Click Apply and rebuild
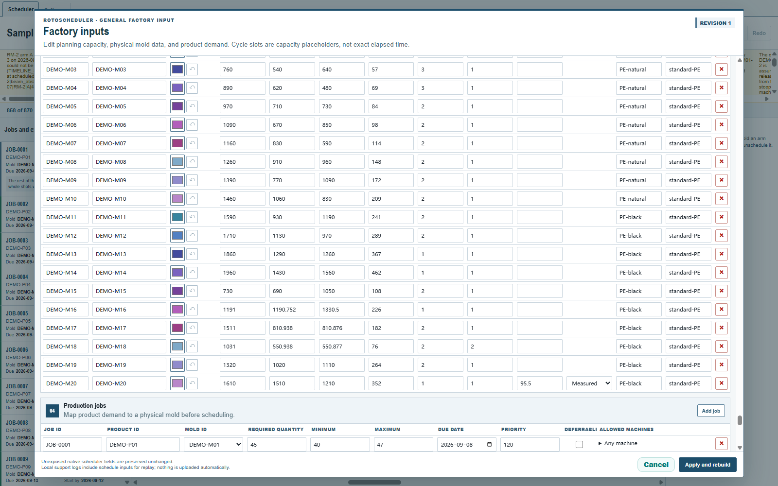The image size is (778, 486). point(707,465)
